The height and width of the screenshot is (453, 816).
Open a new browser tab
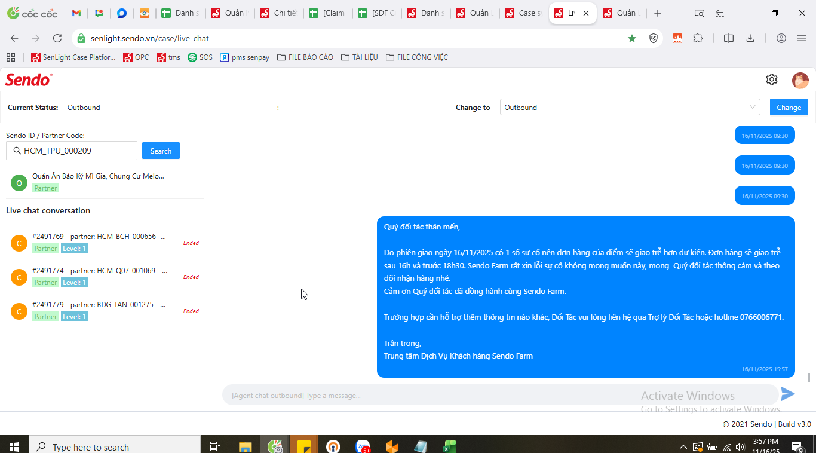pos(658,13)
